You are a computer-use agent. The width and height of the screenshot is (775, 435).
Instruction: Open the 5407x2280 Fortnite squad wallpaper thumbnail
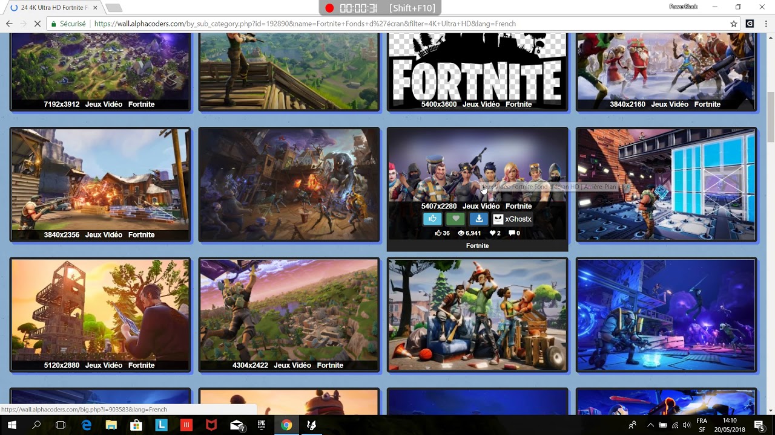[x=477, y=164]
